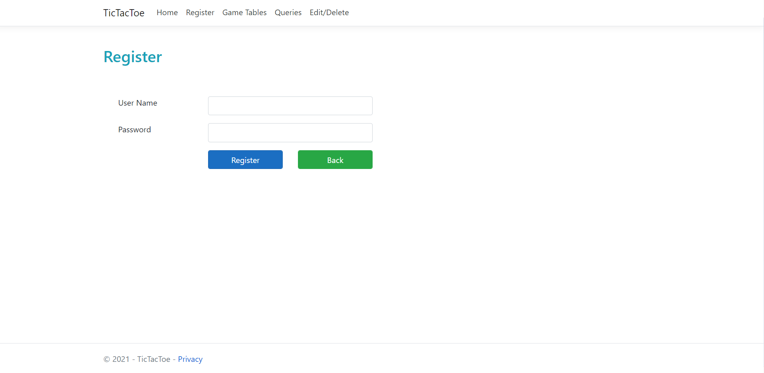Open the Game Tables page
This screenshot has height=373, width=764.
244,12
